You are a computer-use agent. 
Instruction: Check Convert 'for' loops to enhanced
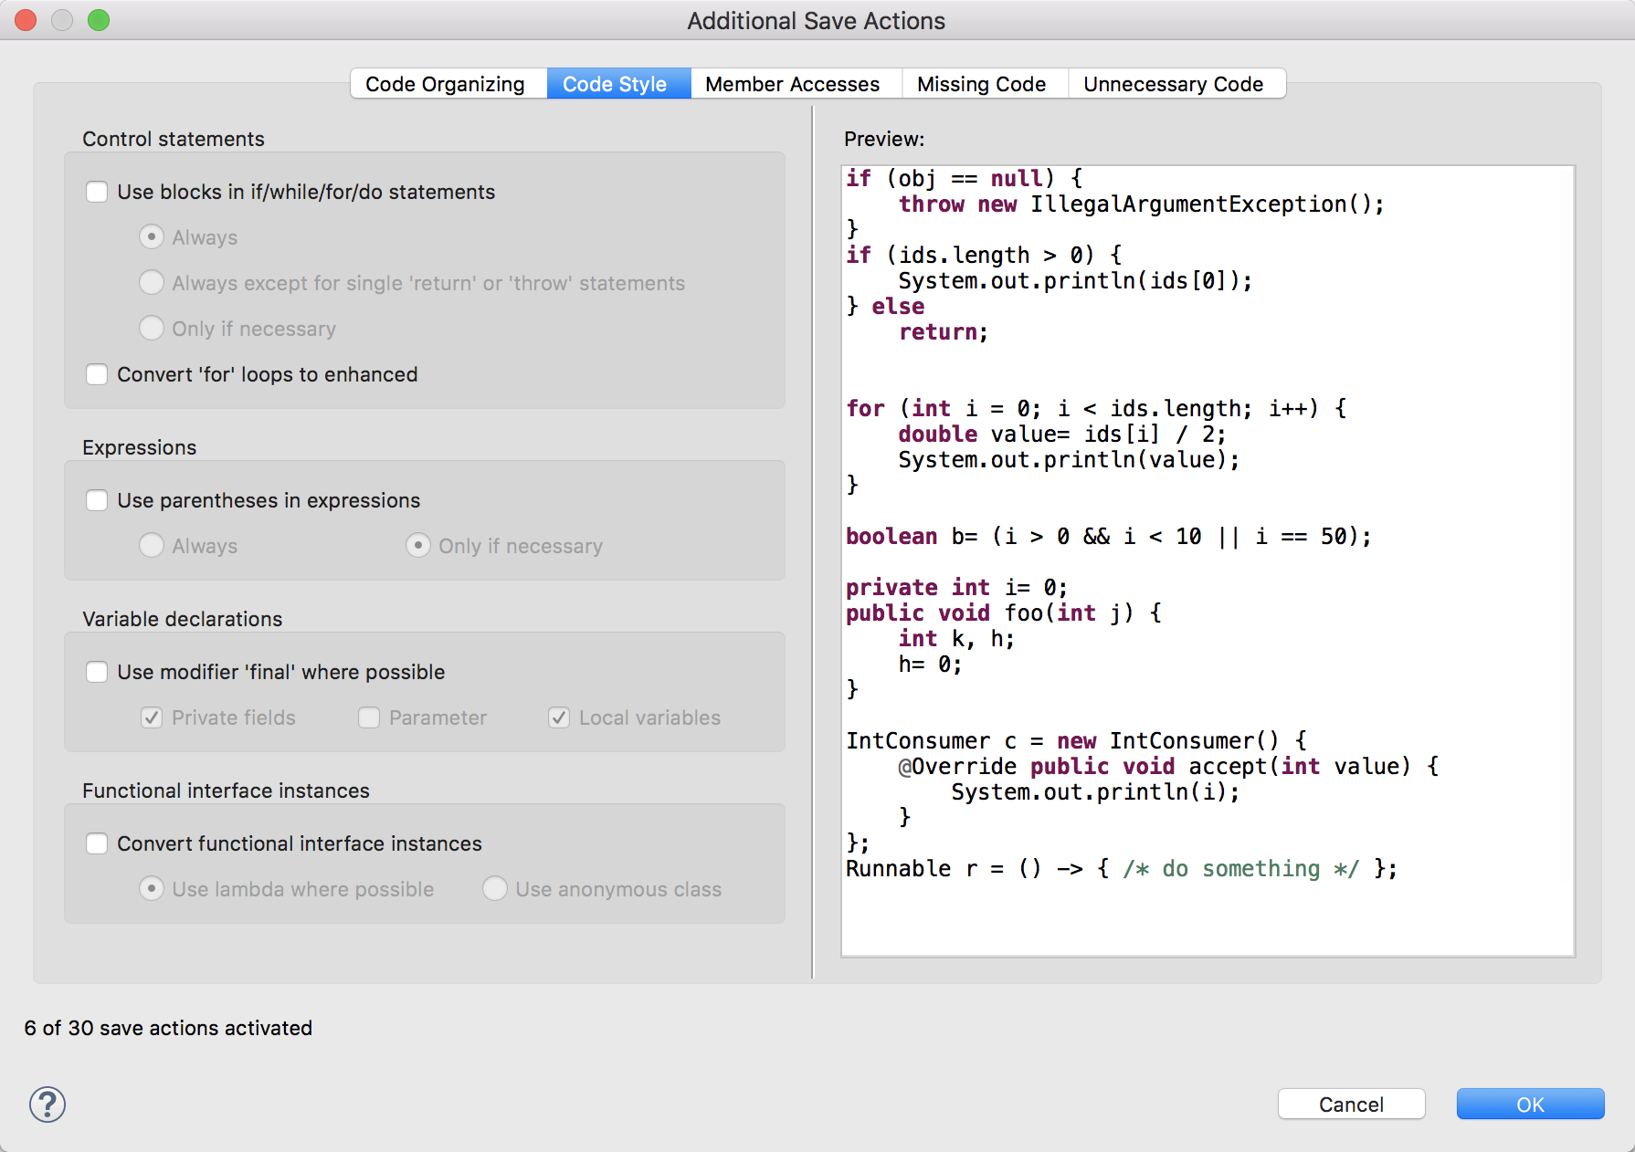click(97, 375)
